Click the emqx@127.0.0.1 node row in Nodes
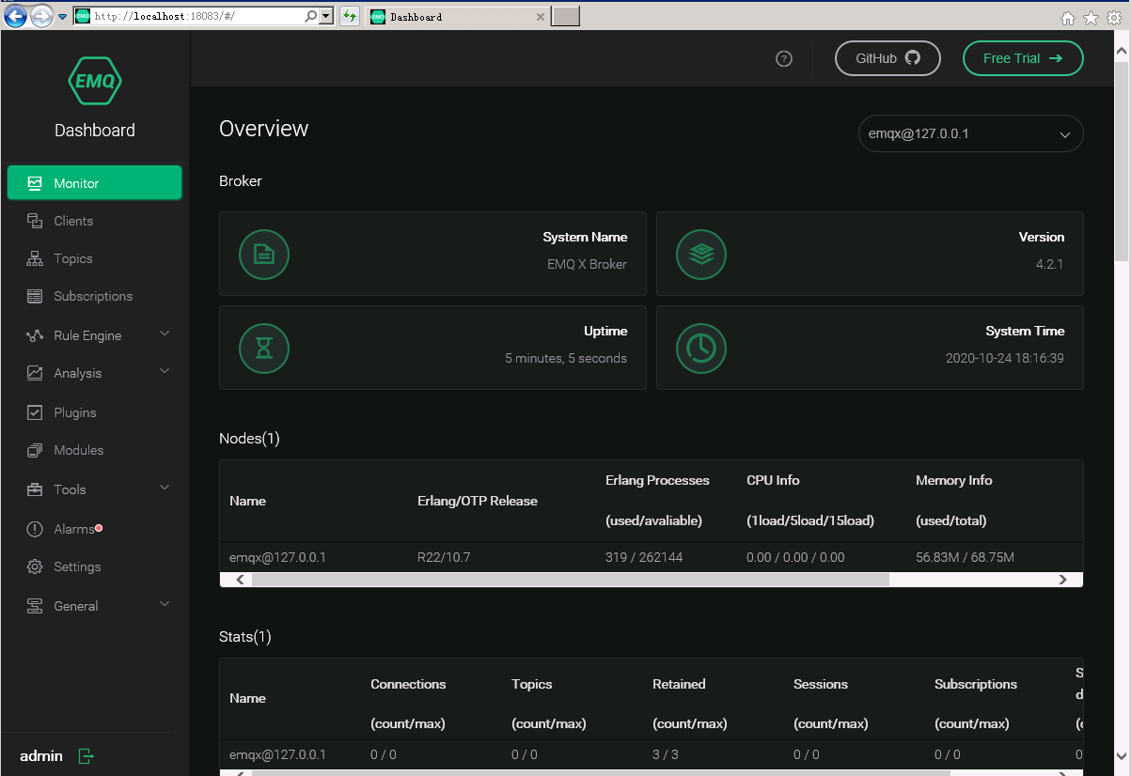This screenshot has width=1131, height=776. [652, 557]
